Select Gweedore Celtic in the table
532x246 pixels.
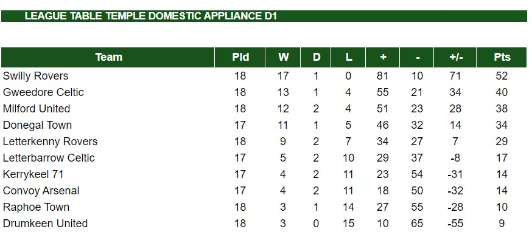click(x=43, y=92)
